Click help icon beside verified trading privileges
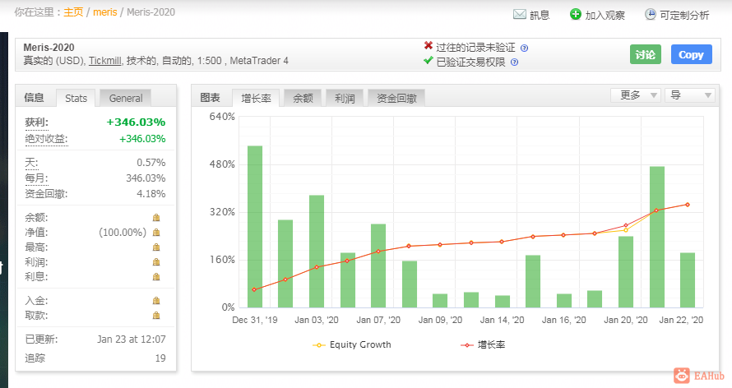The image size is (732, 388). [x=514, y=62]
